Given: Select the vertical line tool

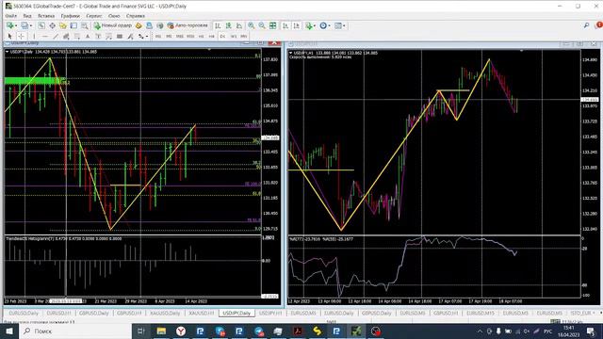Looking at the screenshot, I should pos(34,36).
